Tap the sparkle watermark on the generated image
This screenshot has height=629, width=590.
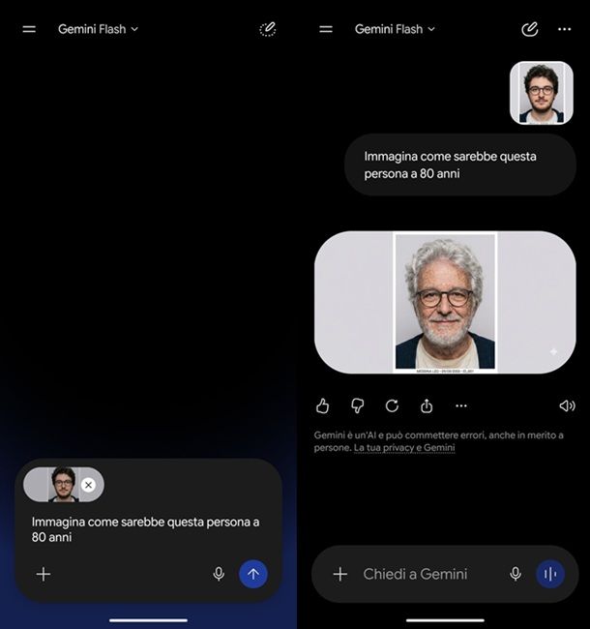[553, 352]
